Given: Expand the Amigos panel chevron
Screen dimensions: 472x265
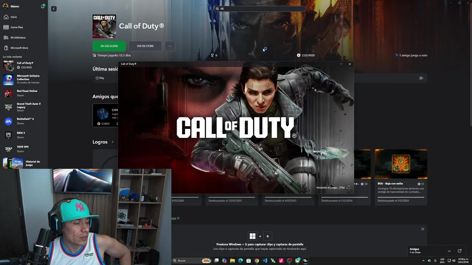Looking at the screenshot, I should coord(449,251).
